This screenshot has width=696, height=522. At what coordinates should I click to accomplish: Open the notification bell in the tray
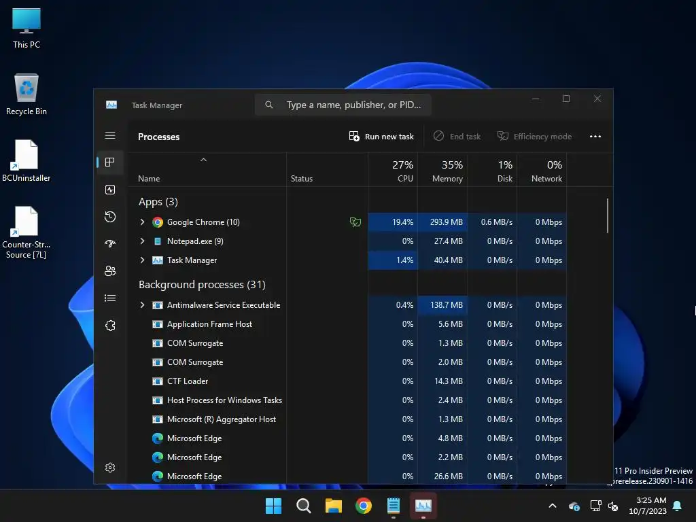click(x=678, y=506)
